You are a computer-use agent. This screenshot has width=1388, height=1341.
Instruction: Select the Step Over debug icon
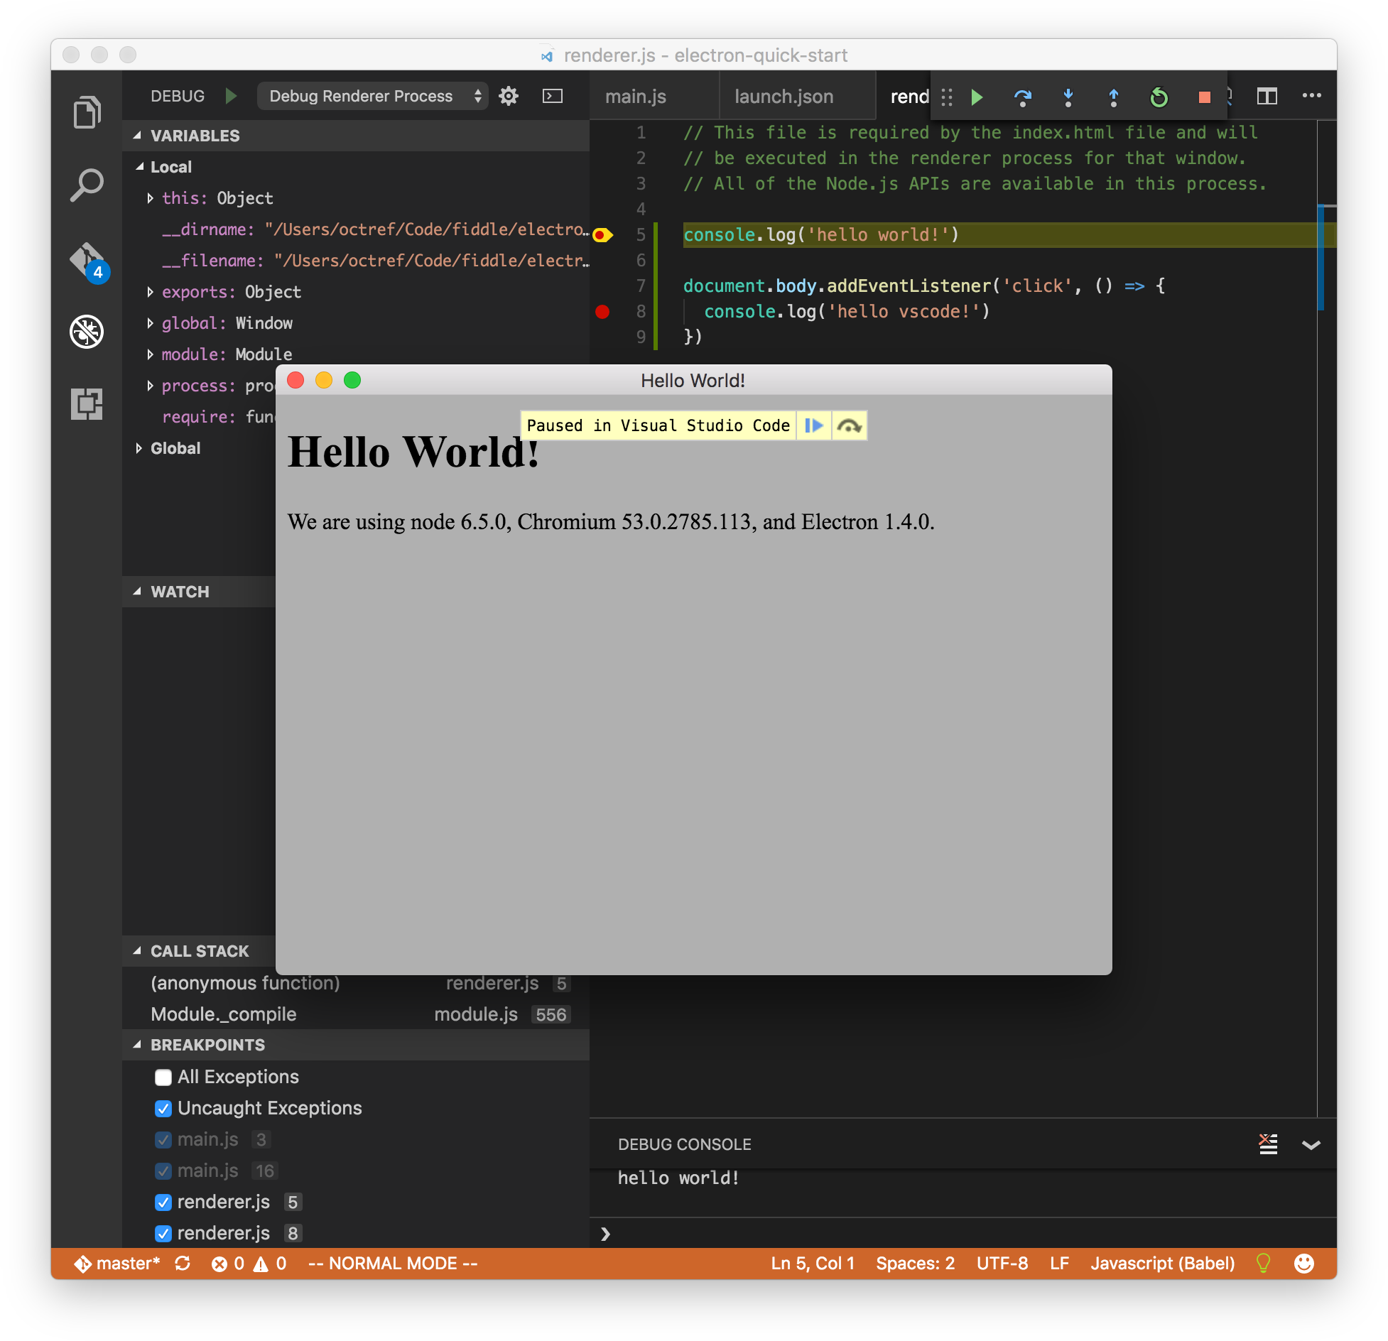1023,98
